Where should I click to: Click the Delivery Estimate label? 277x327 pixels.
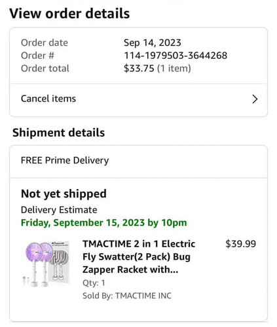[x=59, y=210]
